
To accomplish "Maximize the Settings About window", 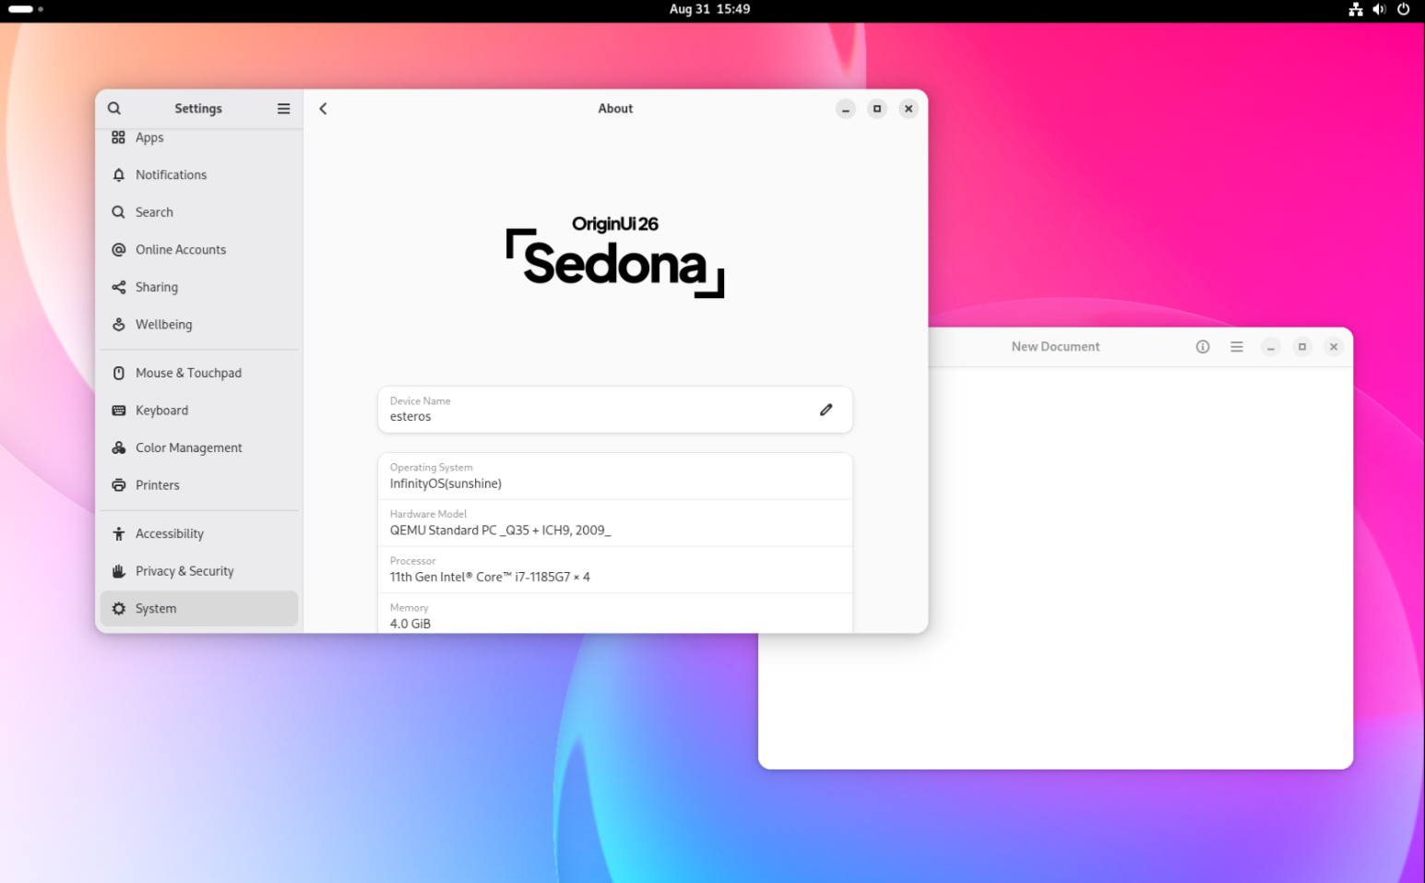I will (877, 109).
